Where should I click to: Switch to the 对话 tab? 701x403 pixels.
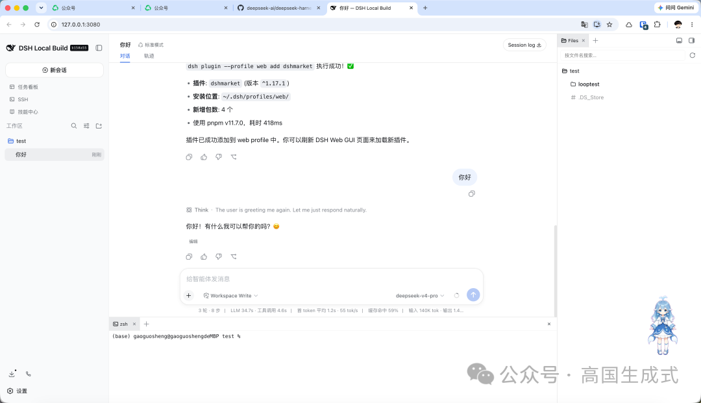tap(125, 56)
